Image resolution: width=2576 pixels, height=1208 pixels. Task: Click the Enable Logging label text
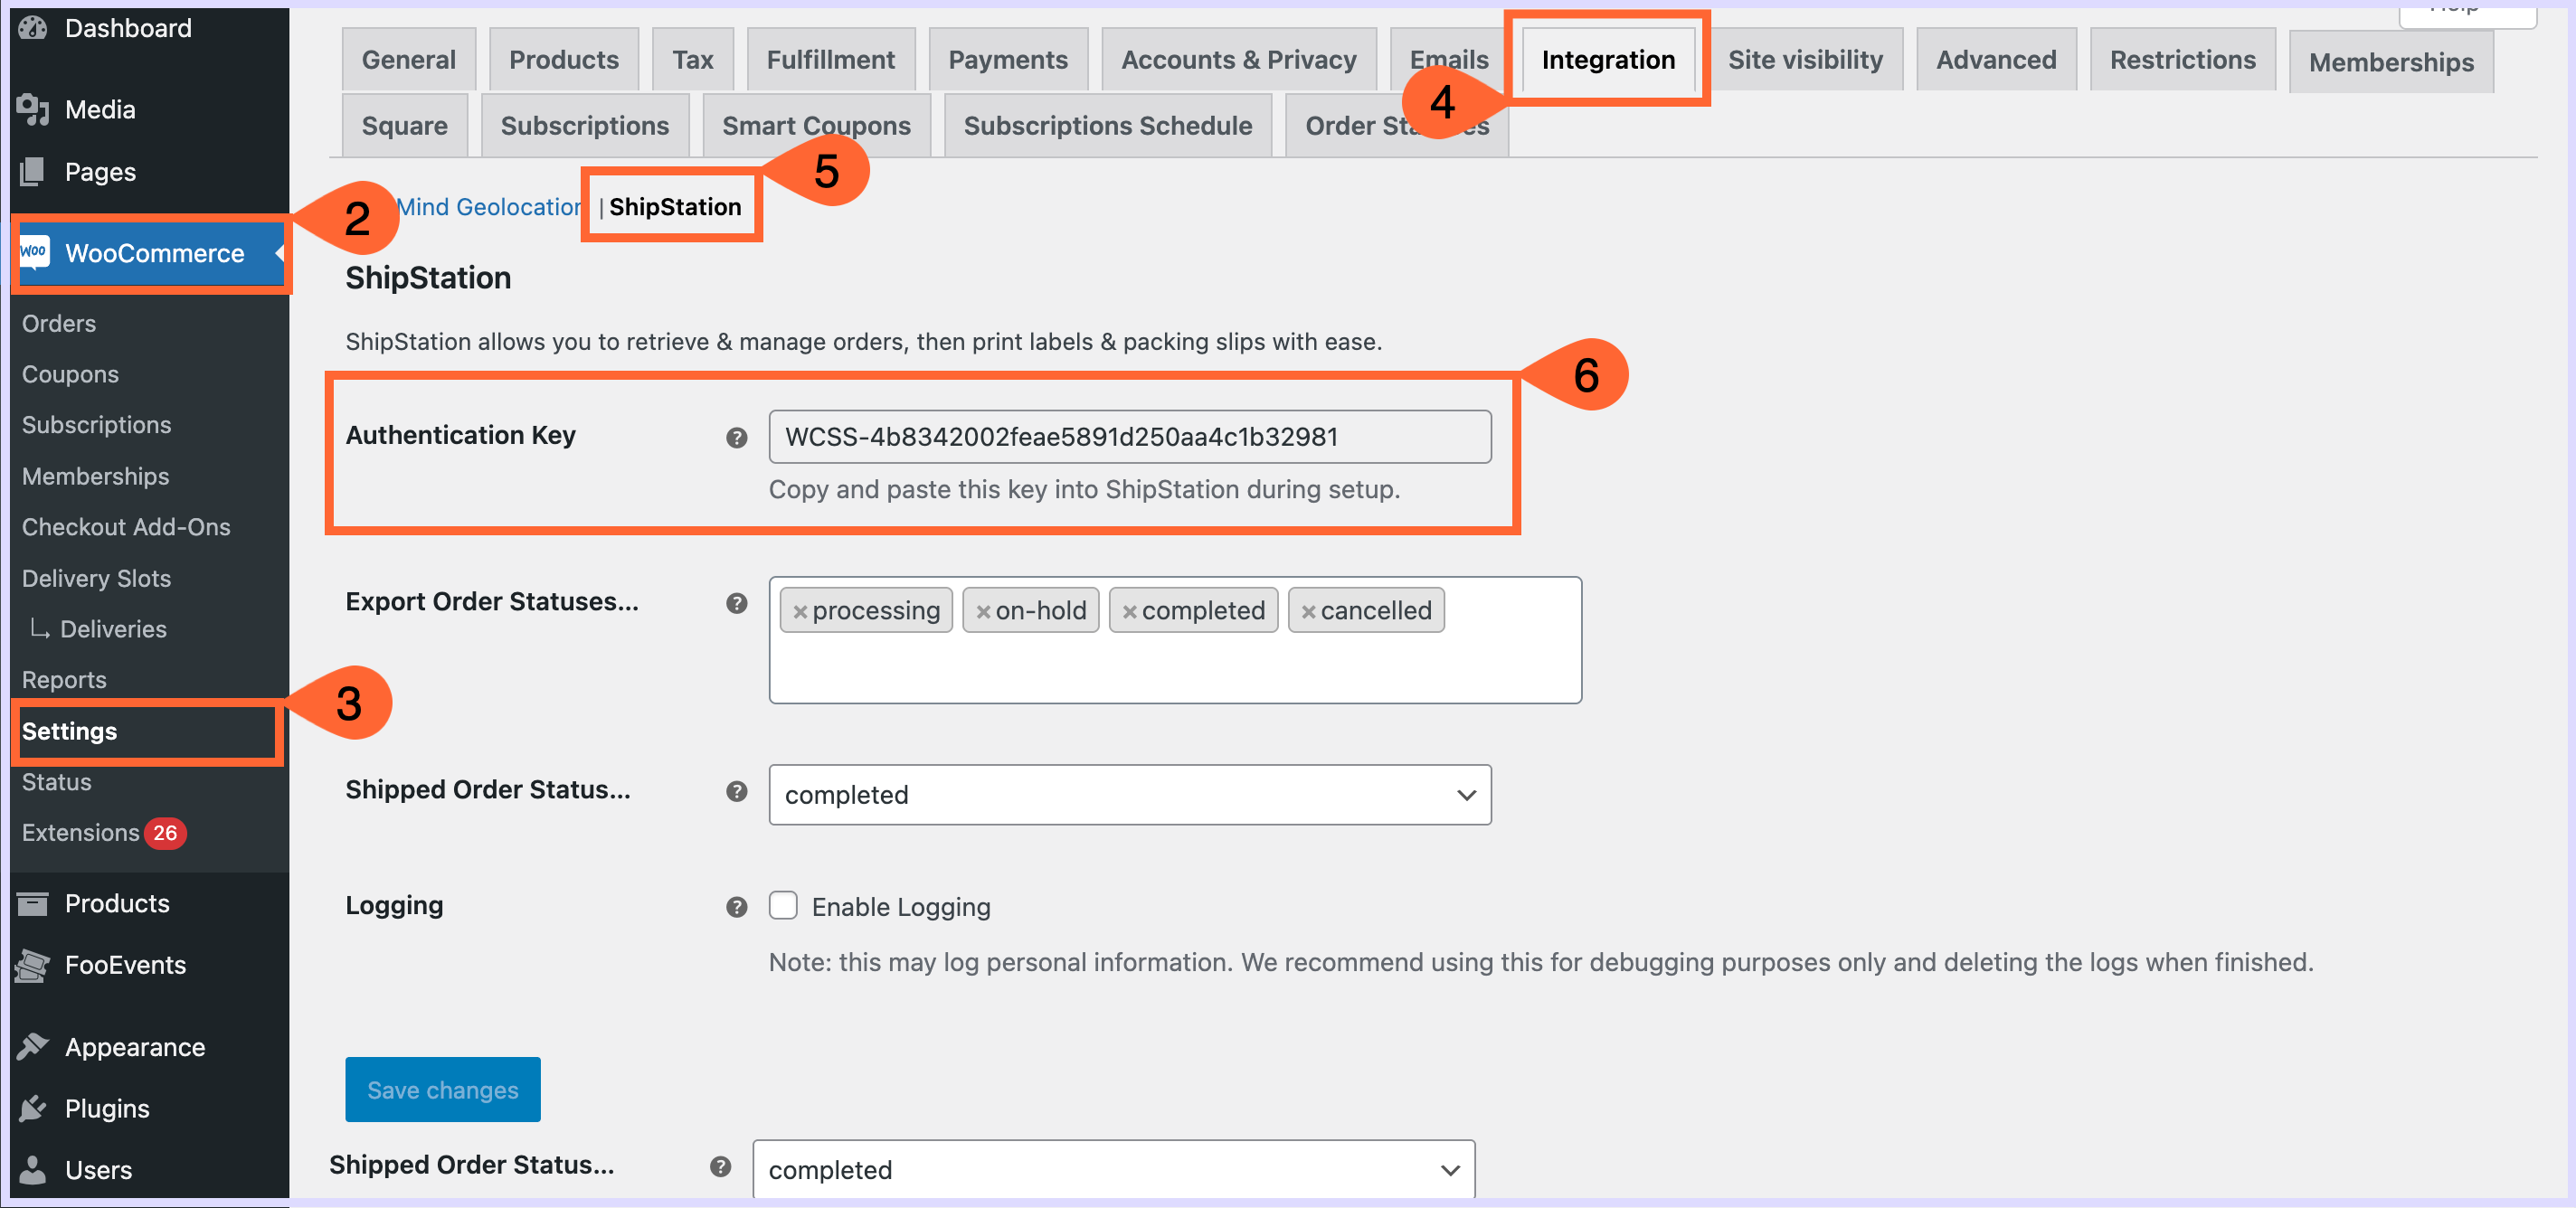(901, 907)
